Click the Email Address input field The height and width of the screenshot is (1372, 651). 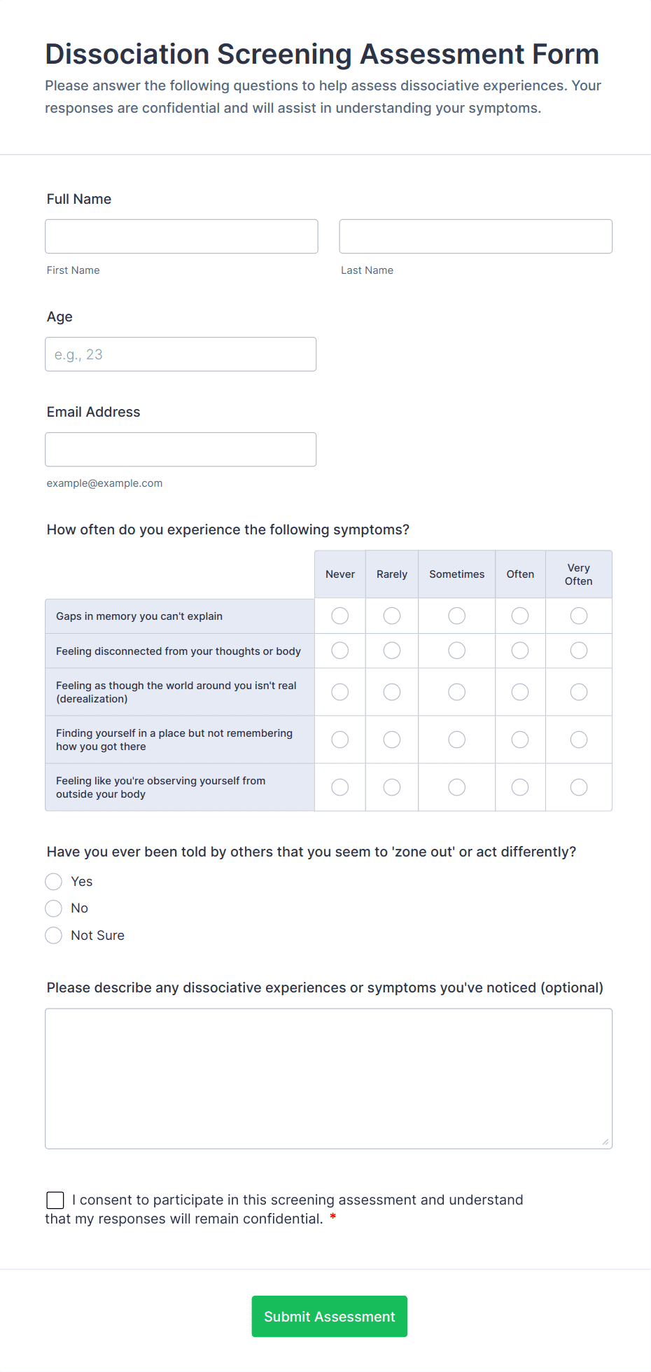click(180, 449)
